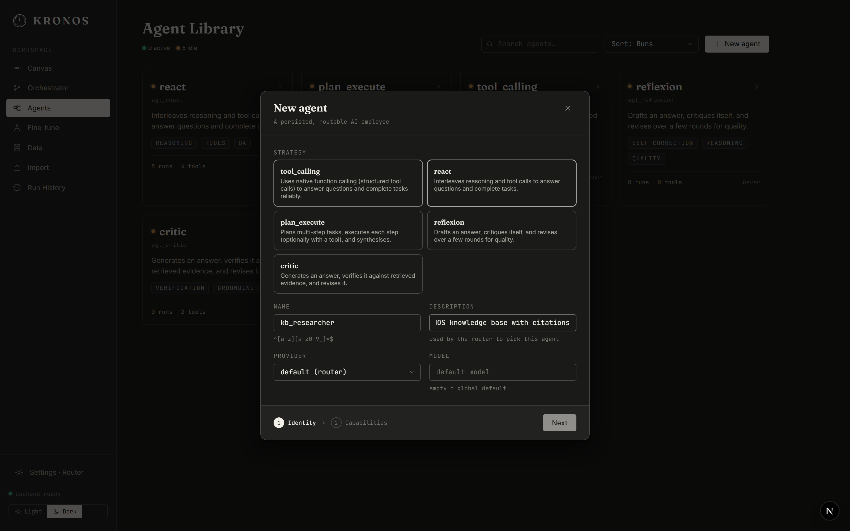This screenshot has width=850, height=531.
Task: Go to Canvas in the sidebar
Action: (58, 68)
